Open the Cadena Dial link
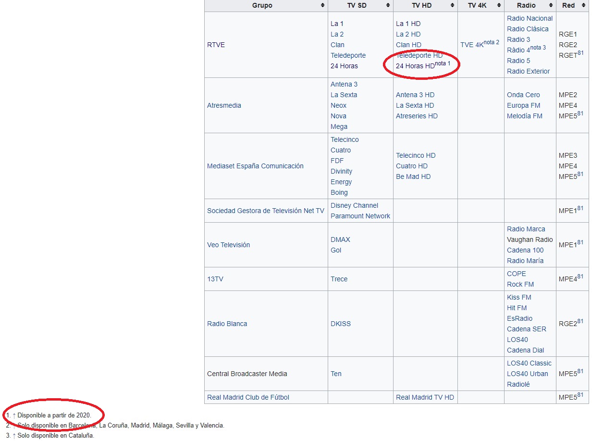Viewport: 616px width, 441px height. [x=526, y=350]
